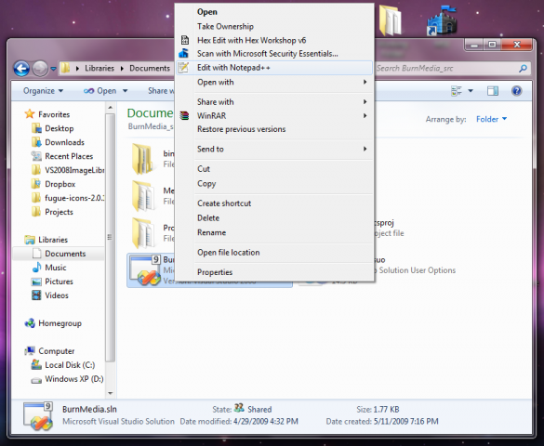
Task: Click the Forward navigation arrow button
Action: (40, 68)
